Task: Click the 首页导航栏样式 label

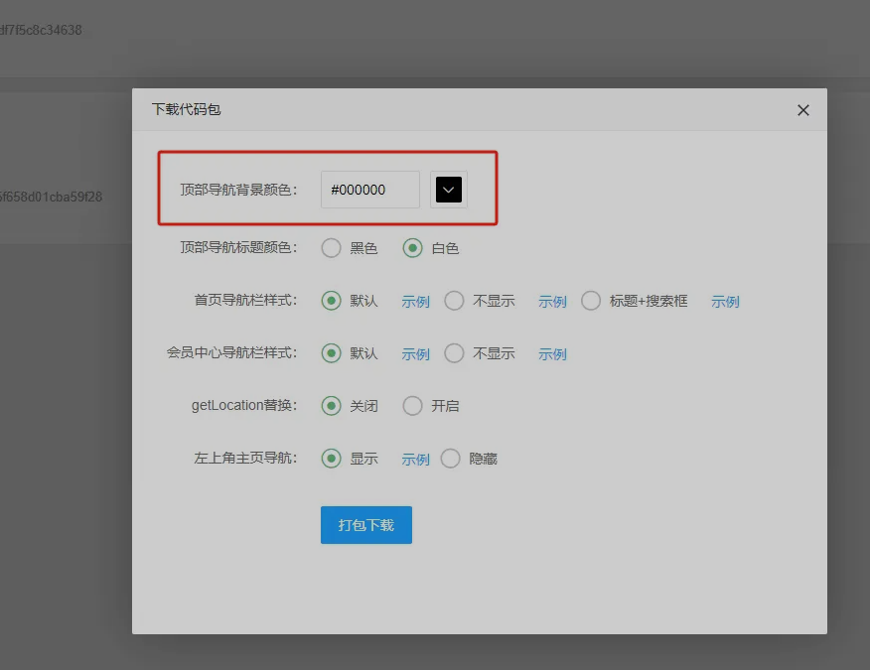Action: (245, 300)
